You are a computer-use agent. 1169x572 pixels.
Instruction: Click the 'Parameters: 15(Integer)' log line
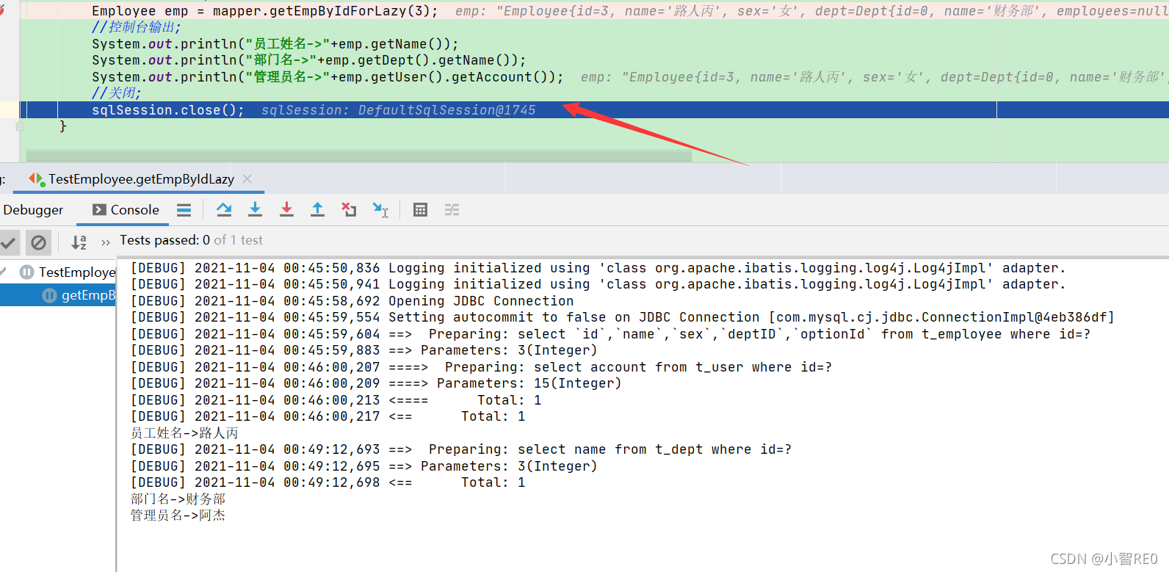point(376,383)
